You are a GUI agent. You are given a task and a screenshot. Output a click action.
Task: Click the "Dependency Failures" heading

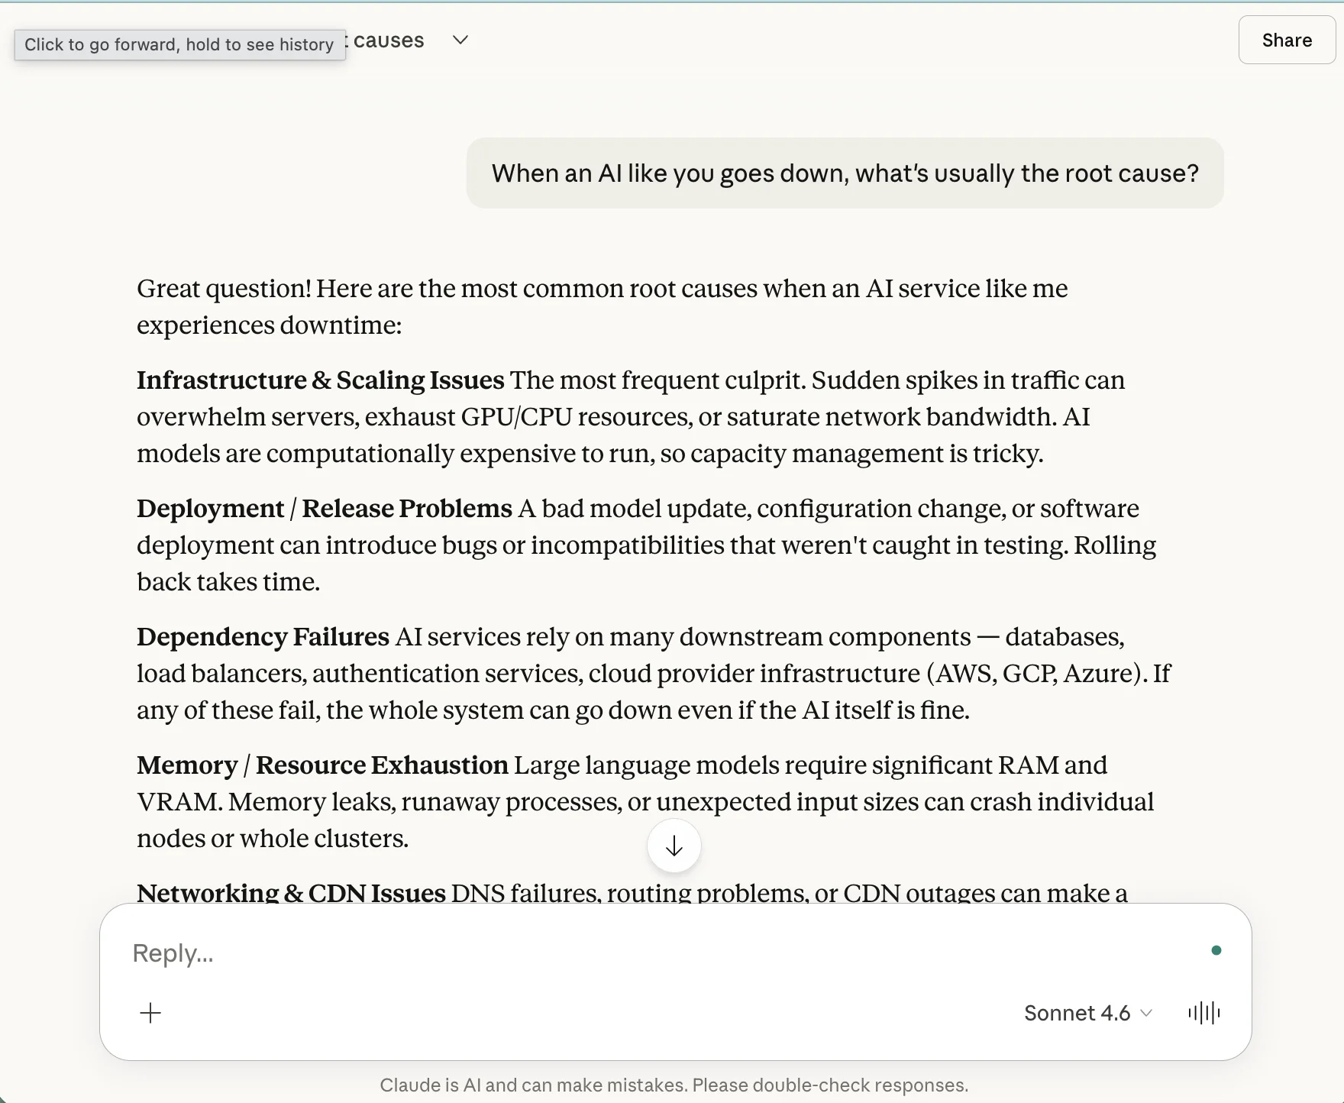263,637
